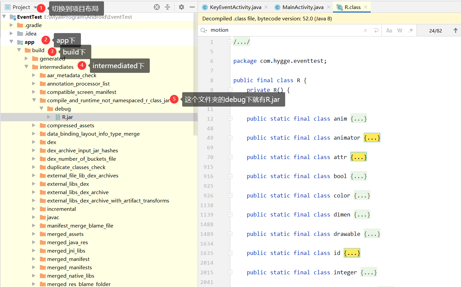Click the new line icon in search bar
This screenshot has width=461, height=287.
[x=376, y=30]
